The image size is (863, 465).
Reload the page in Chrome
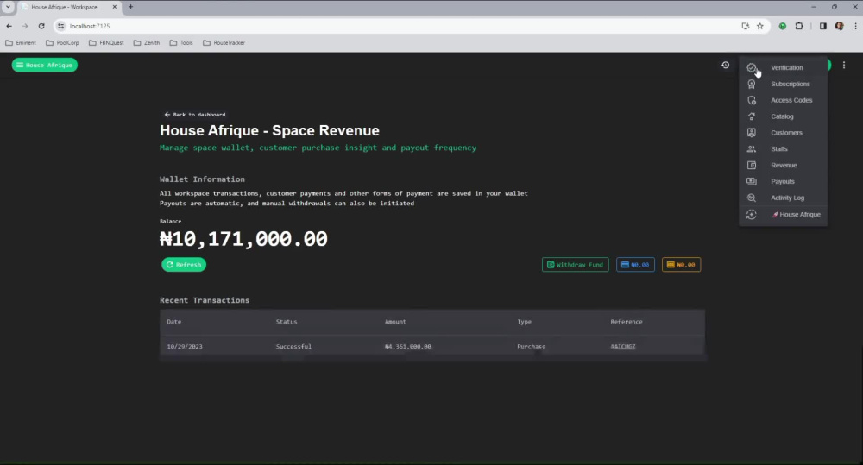pos(41,26)
